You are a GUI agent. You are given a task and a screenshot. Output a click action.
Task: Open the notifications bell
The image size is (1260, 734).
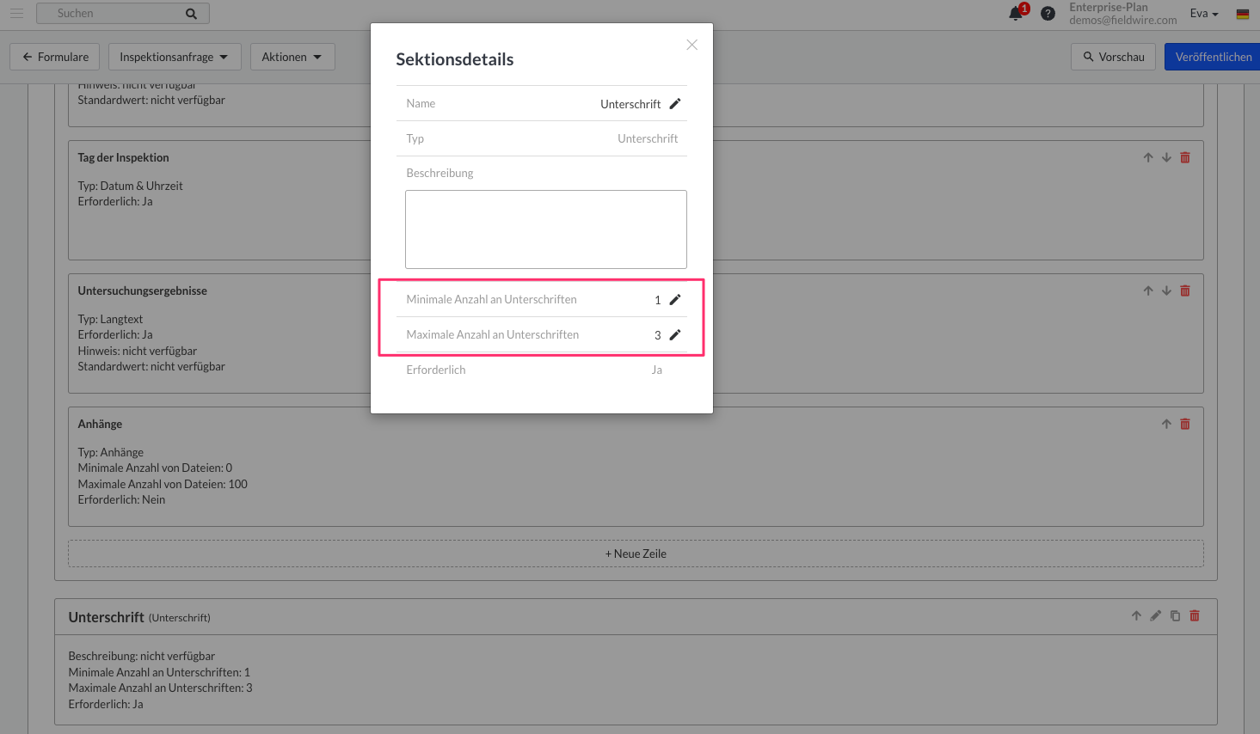(x=1017, y=13)
